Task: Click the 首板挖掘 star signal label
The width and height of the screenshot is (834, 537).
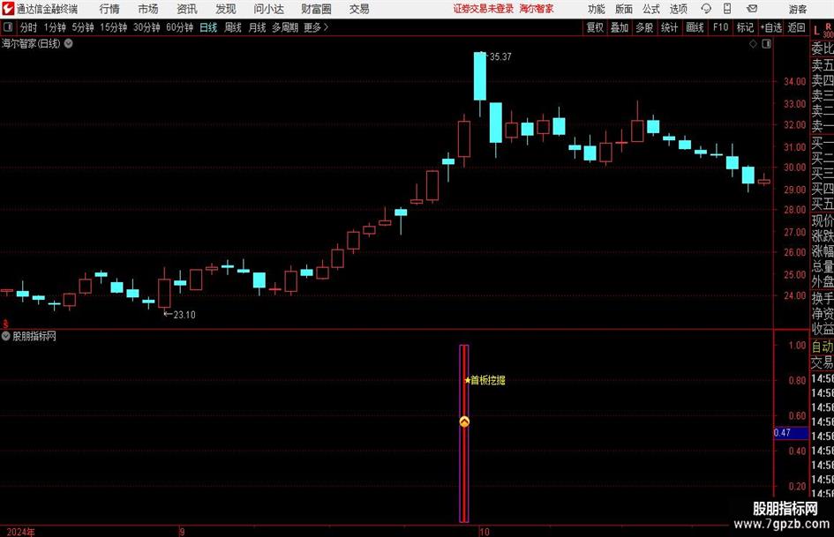Action: [x=485, y=380]
